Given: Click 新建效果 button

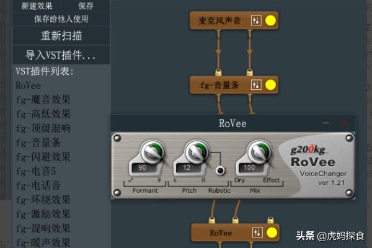Looking at the screenshot, I should (37, 6).
